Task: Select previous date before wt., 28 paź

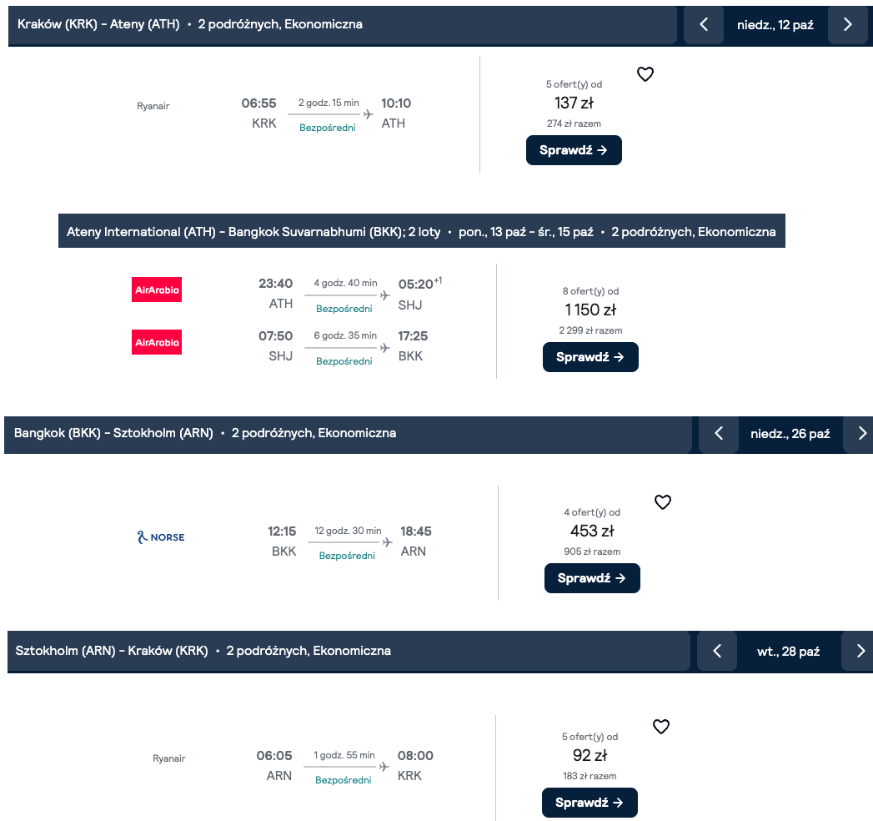Action: pyautogui.click(x=717, y=651)
